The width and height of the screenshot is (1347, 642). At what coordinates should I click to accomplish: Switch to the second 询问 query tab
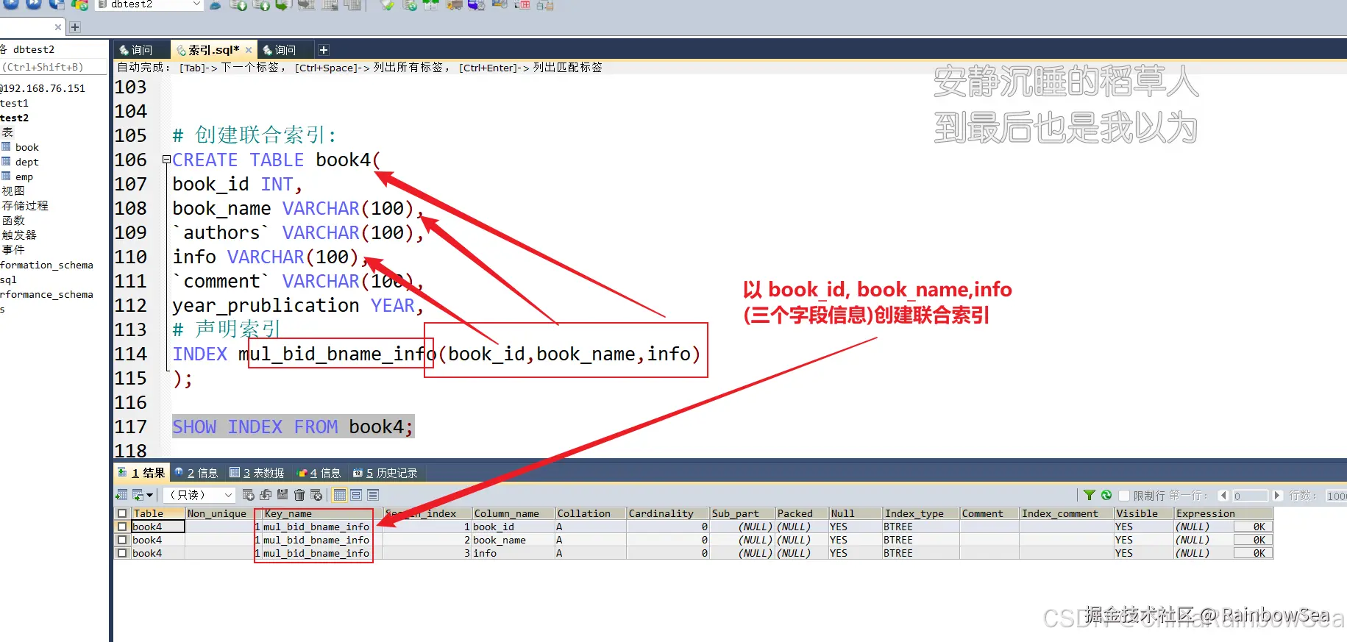pyautogui.click(x=285, y=50)
